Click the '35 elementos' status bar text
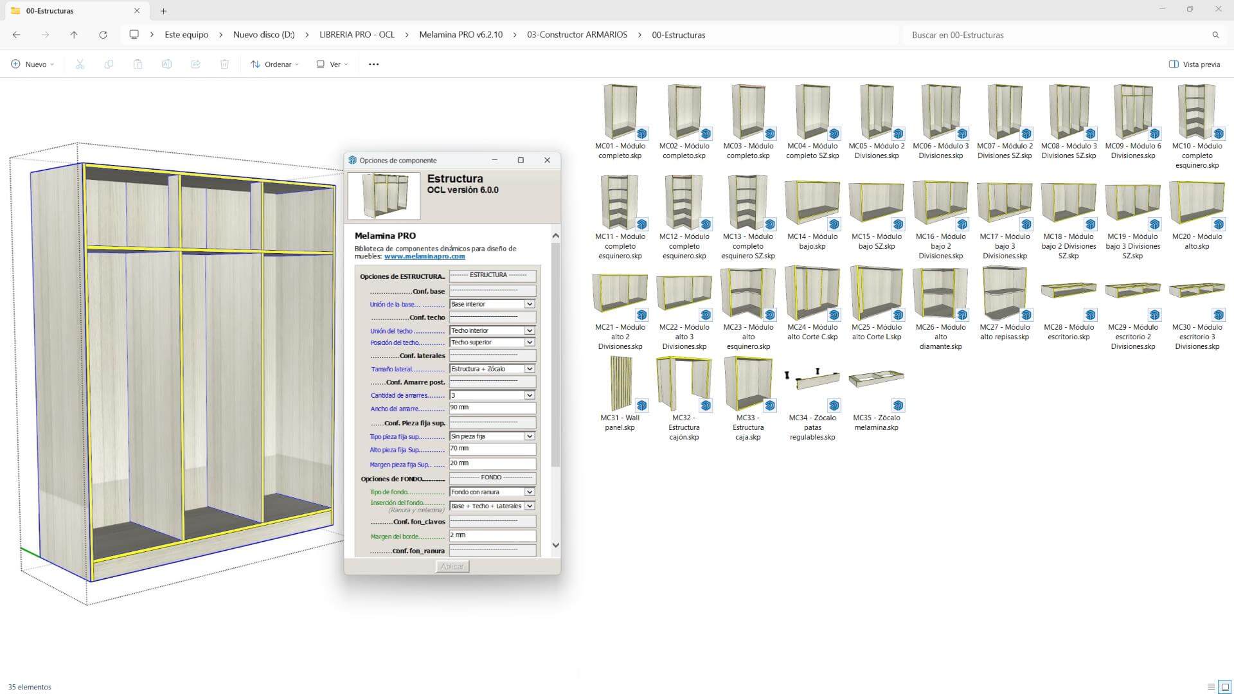1234x694 pixels. pos(30,687)
